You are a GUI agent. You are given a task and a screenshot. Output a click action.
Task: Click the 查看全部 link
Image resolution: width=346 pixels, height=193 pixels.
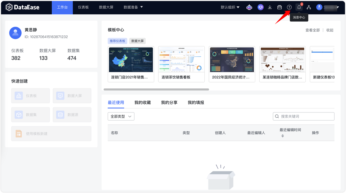[312, 30]
